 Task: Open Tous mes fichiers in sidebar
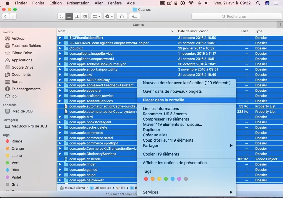point(23,46)
